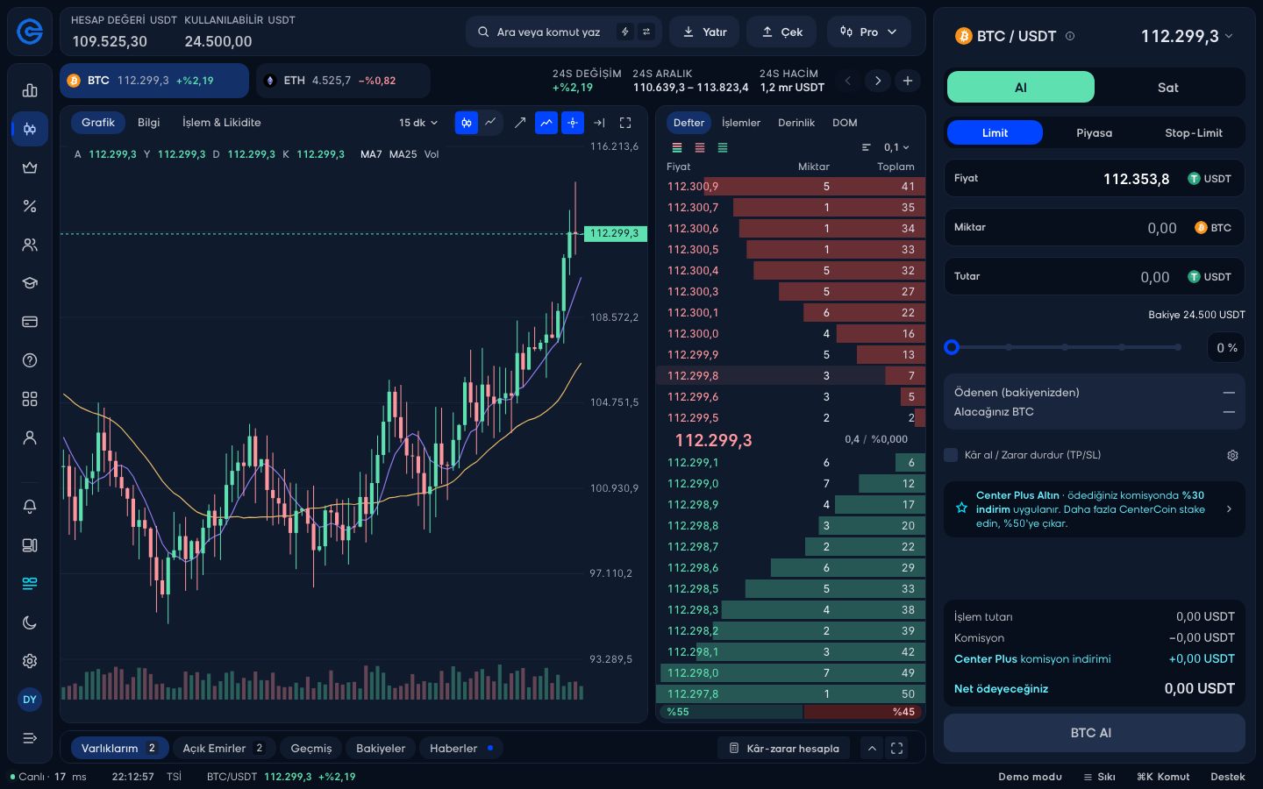Click the Çek withdraw button
This screenshot has width=1263, height=789.
point(781,32)
